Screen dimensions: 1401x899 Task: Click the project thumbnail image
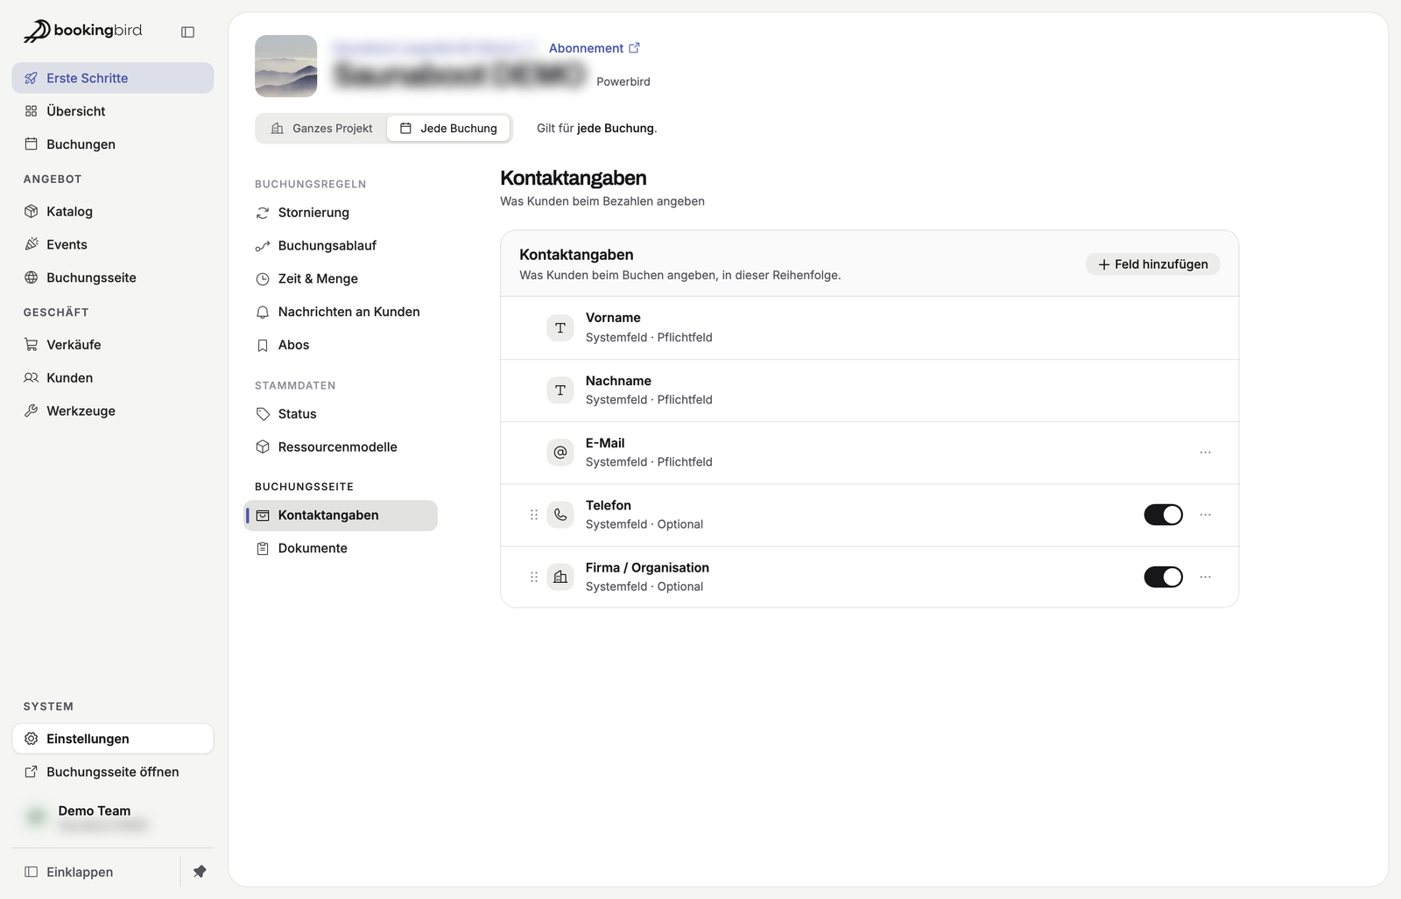[285, 66]
